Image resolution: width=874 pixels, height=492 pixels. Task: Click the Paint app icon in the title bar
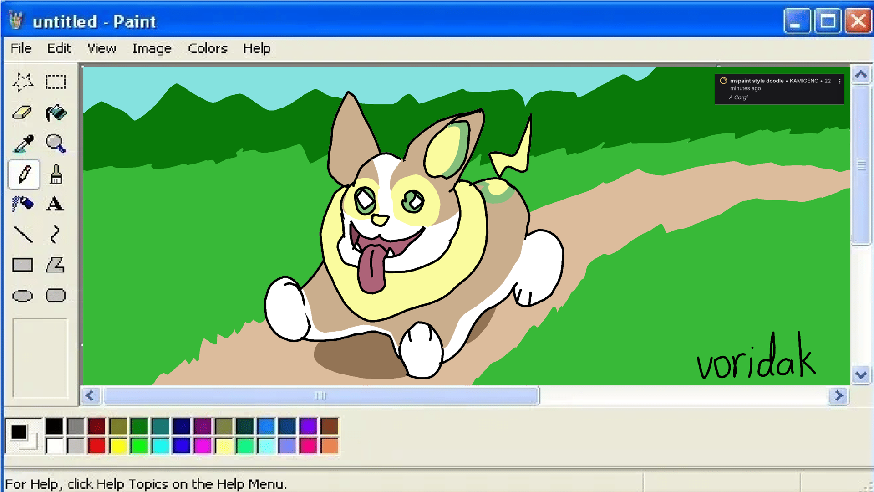[x=16, y=21]
